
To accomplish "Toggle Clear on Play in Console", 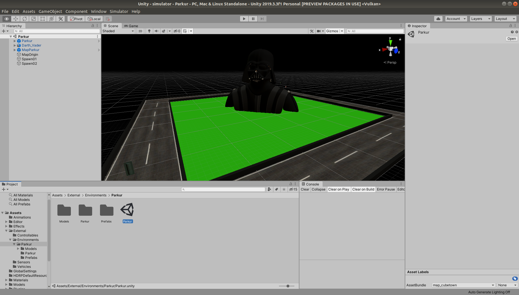I will pyautogui.click(x=339, y=189).
